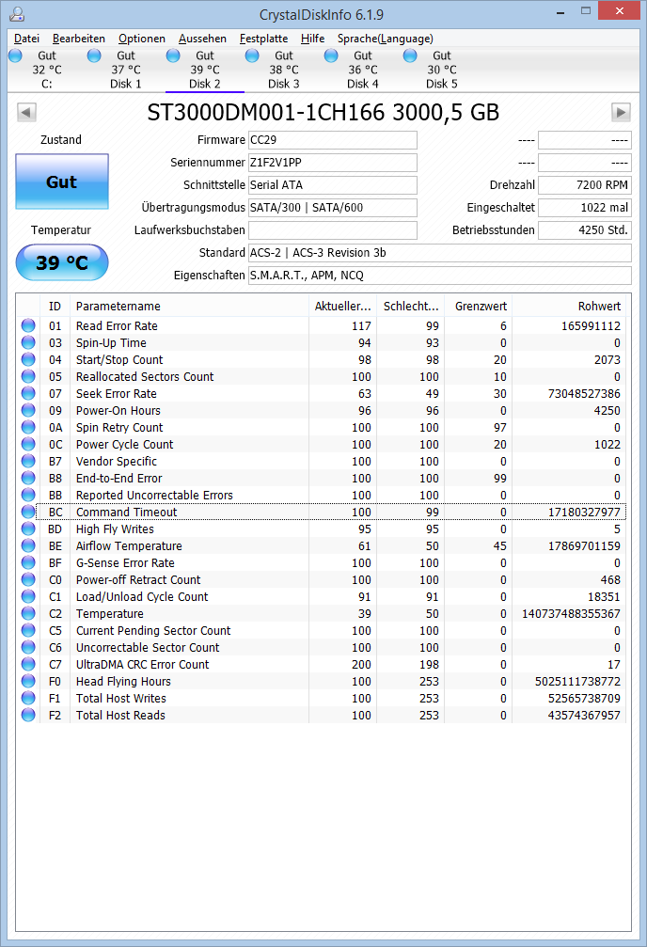
Task: Click status orb for High Fly Writes
Action: click(x=28, y=529)
